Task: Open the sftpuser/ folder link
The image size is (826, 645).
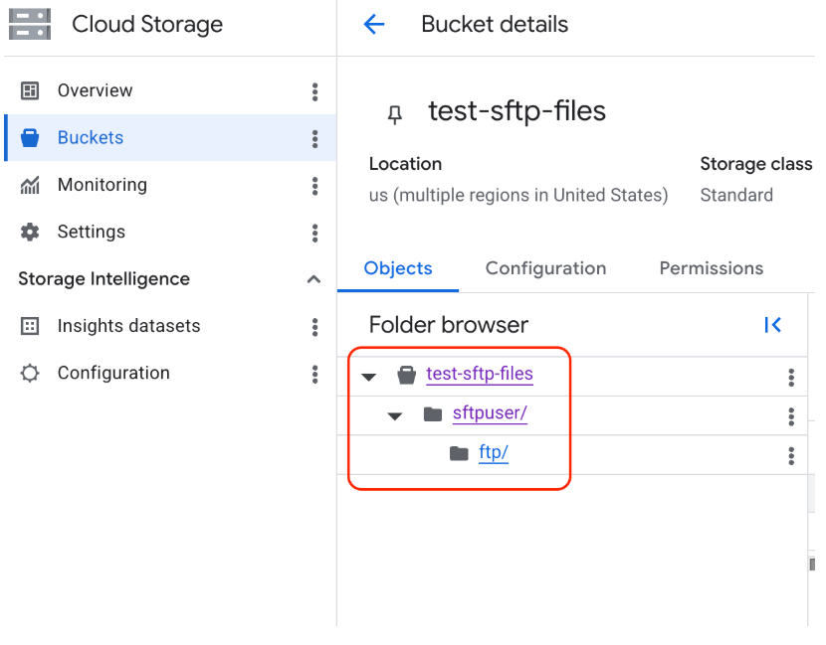Action: click(x=490, y=413)
